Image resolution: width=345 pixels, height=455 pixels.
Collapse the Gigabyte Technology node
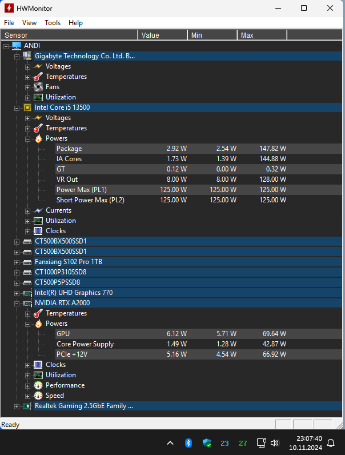click(x=17, y=57)
